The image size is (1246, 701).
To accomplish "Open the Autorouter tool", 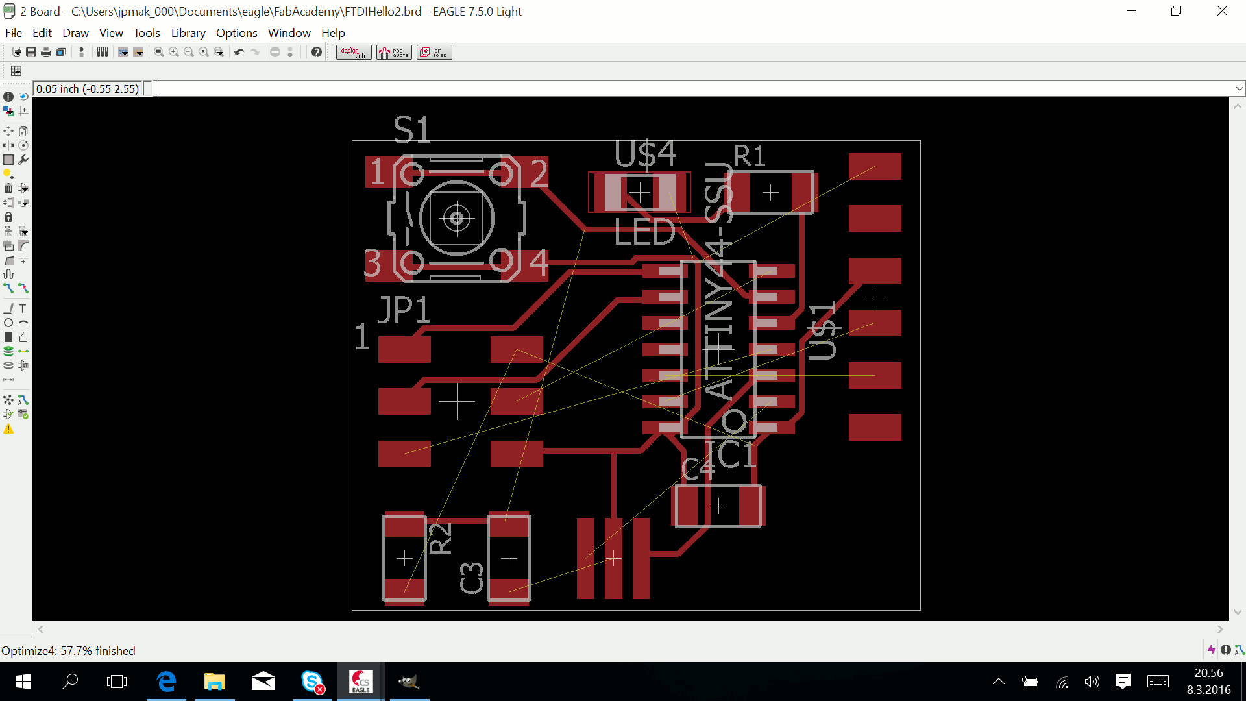I will (x=23, y=400).
